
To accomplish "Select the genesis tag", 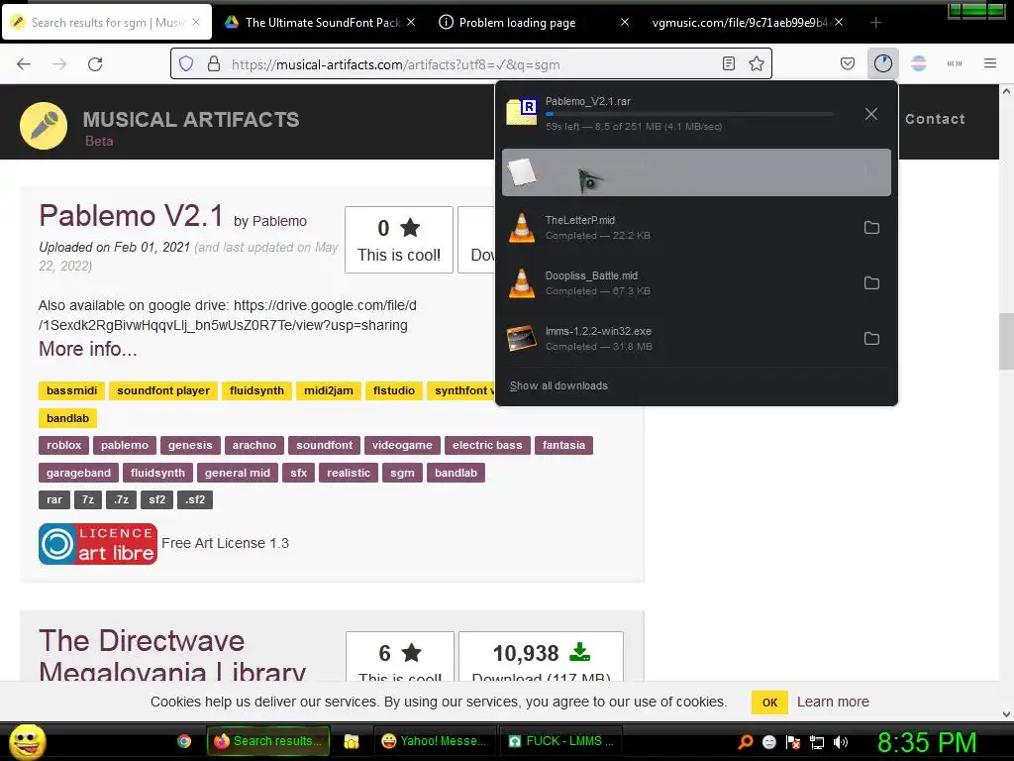I will coord(190,445).
